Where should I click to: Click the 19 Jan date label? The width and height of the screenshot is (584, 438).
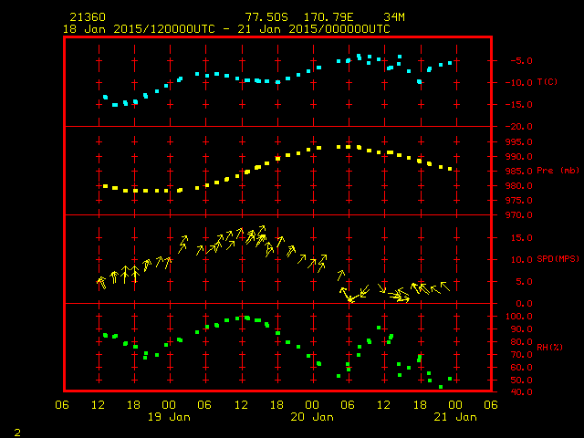pyautogui.click(x=169, y=417)
